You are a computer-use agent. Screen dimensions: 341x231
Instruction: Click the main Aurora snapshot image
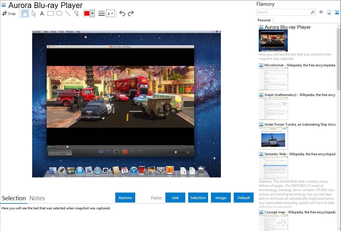pos(126,104)
